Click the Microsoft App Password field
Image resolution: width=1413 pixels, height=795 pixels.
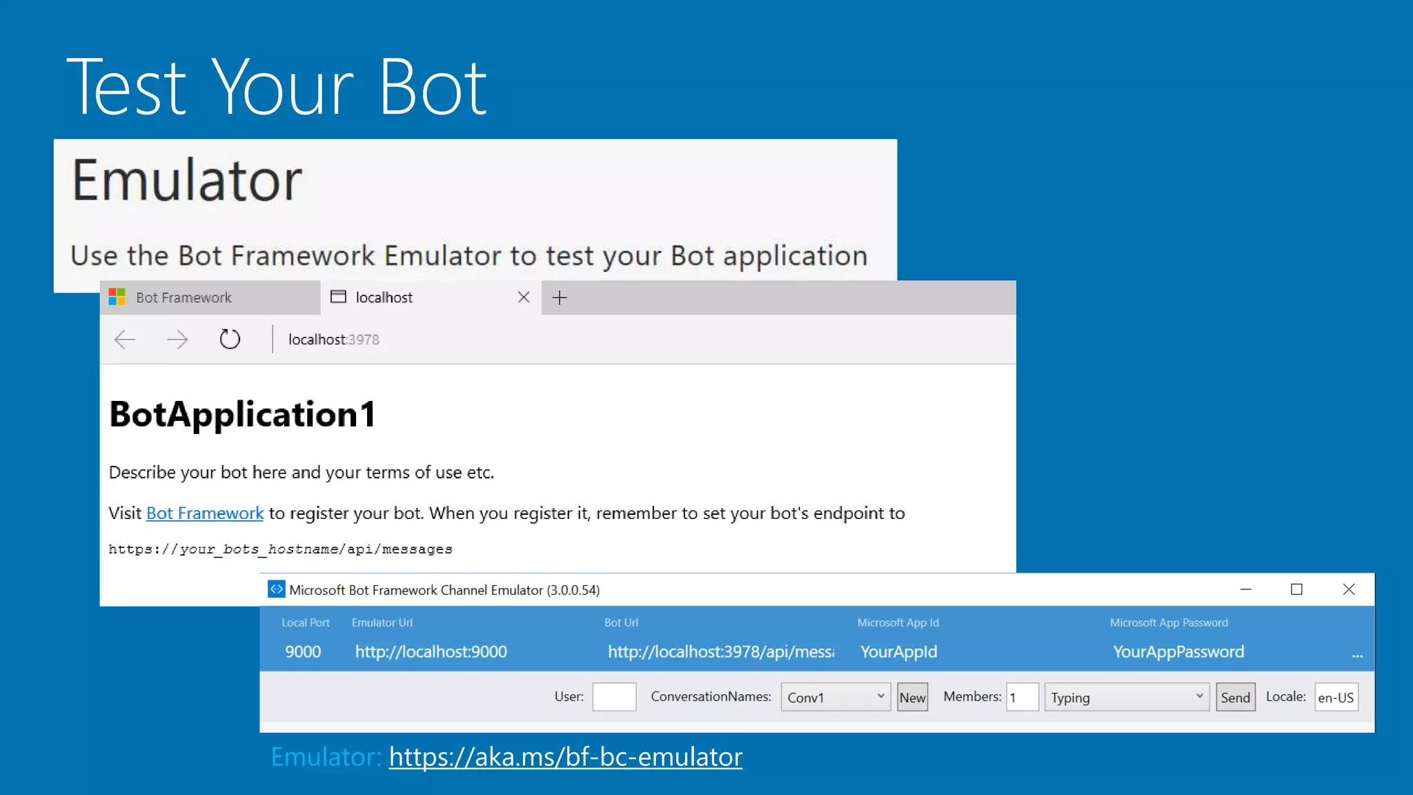[x=1178, y=651]
